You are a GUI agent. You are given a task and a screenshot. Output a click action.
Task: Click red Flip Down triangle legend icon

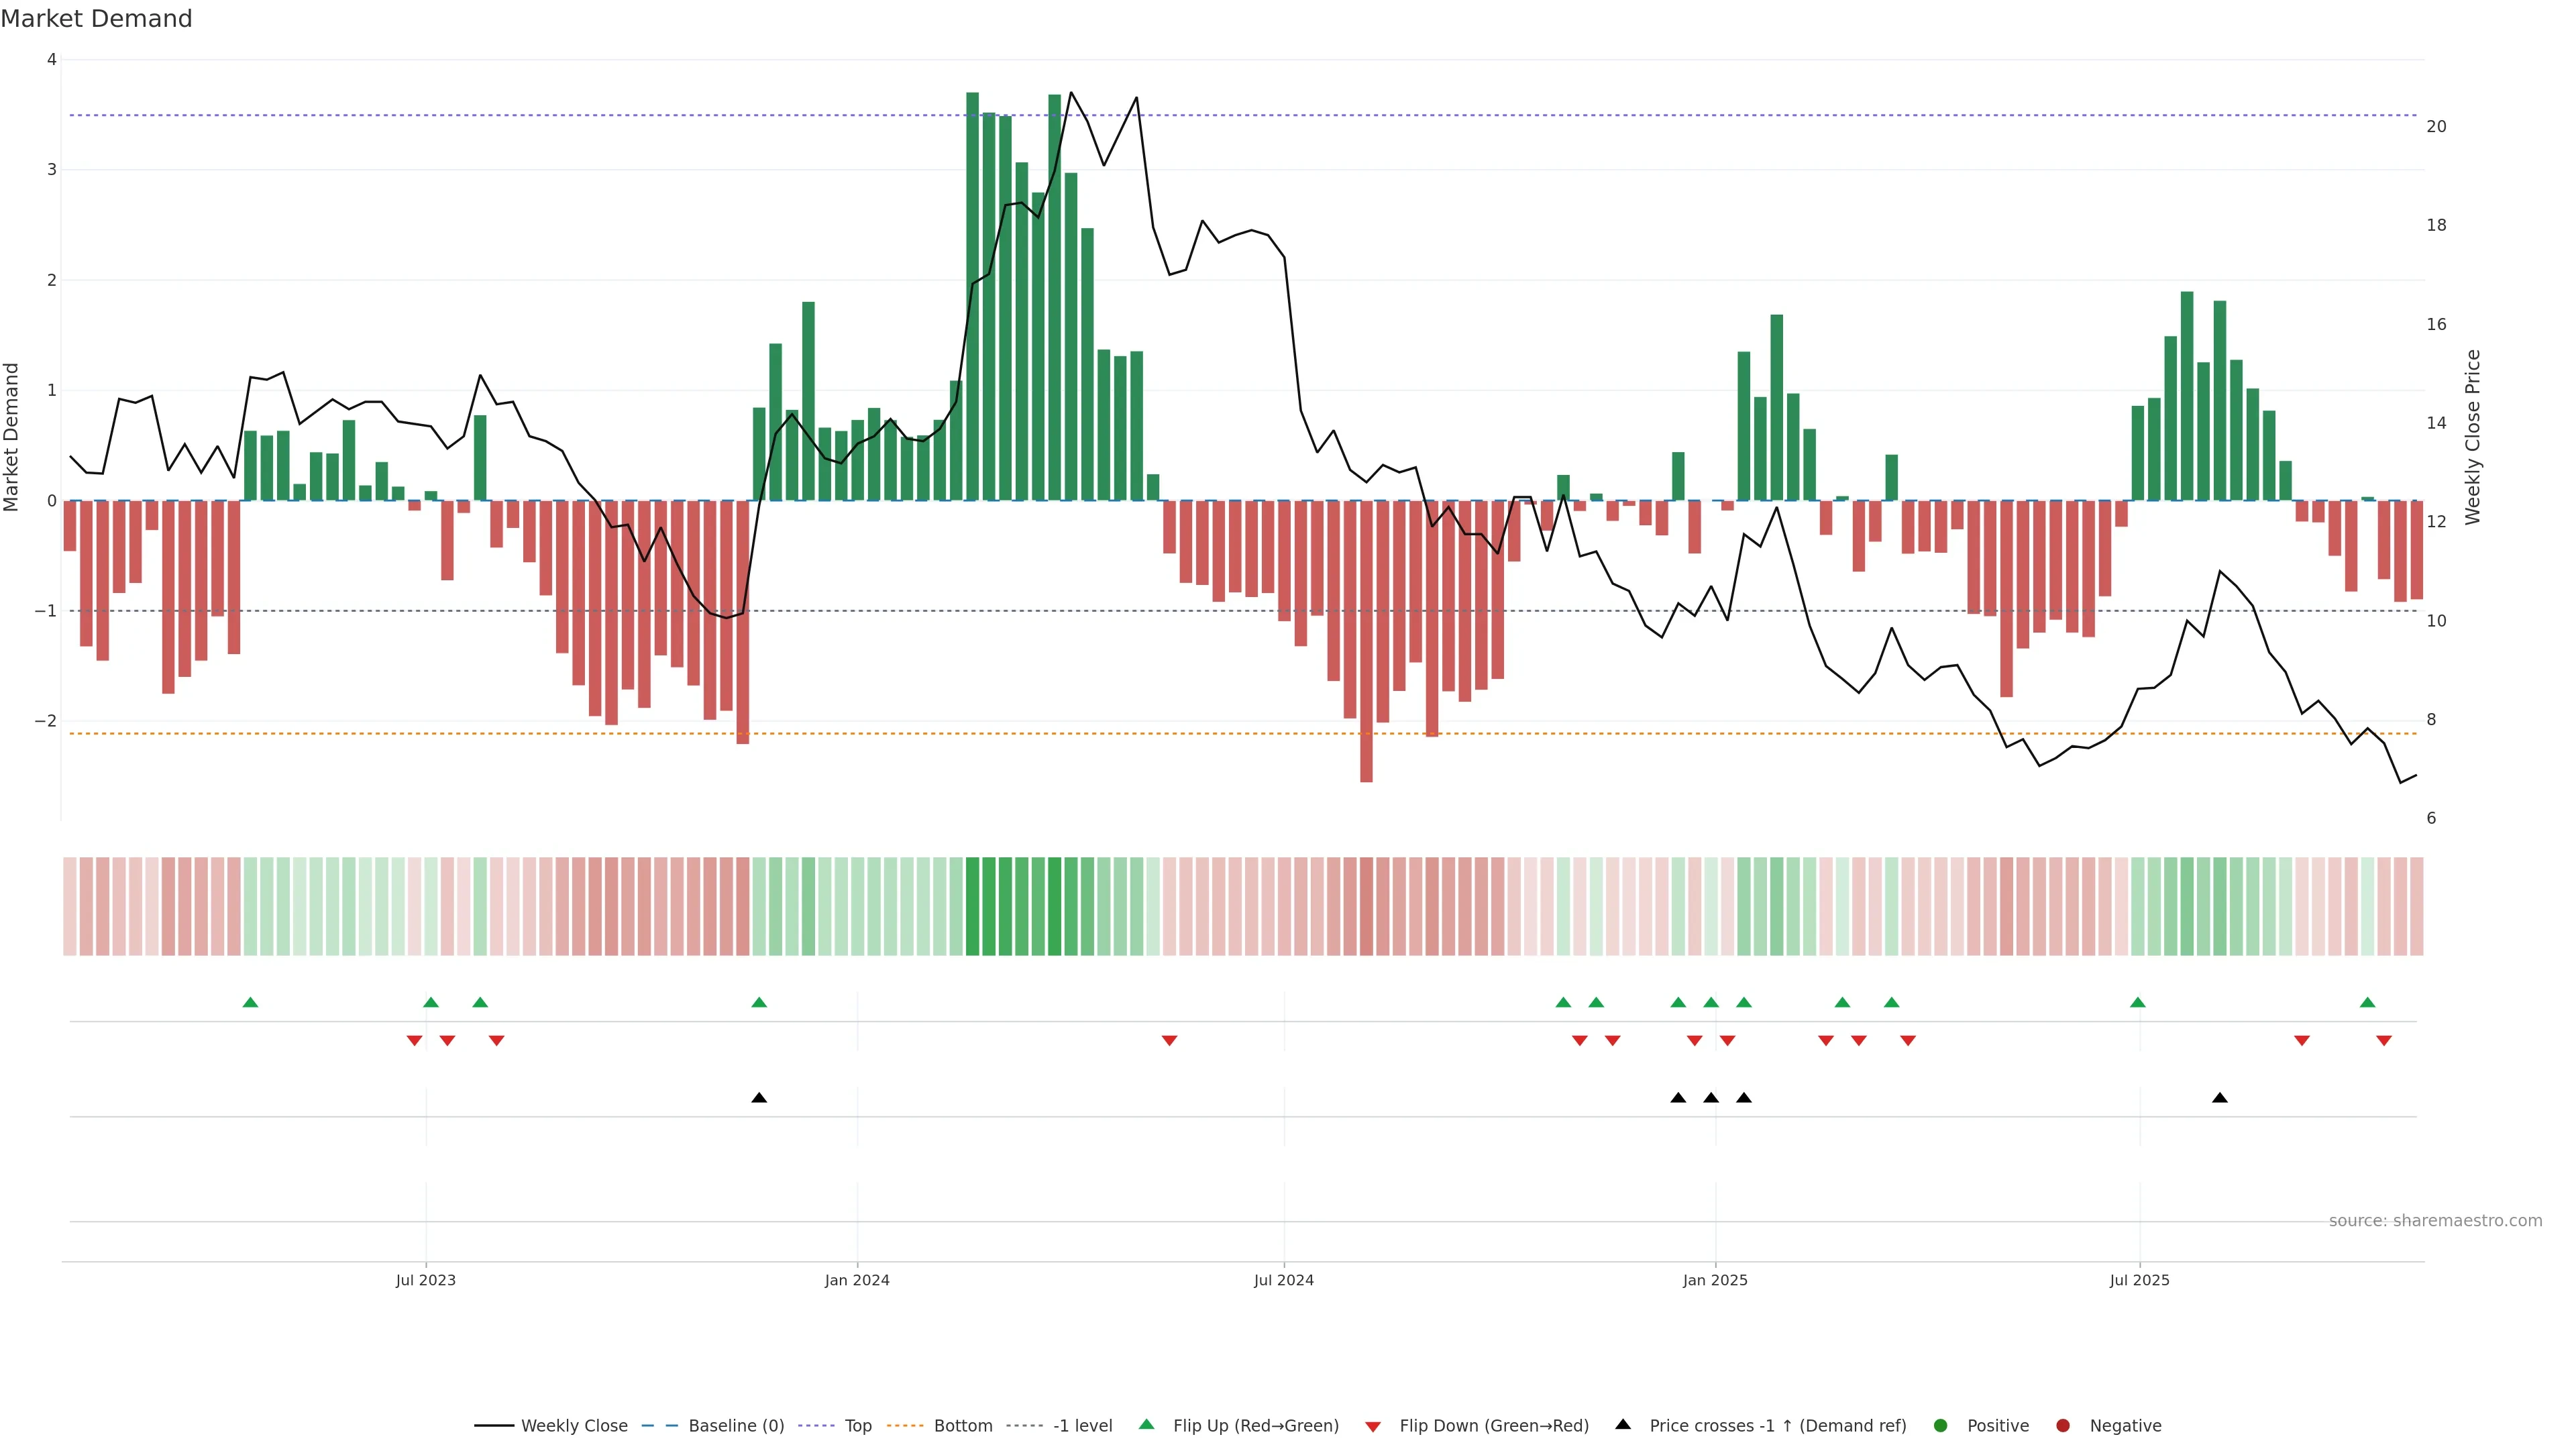tap(1373, 1426)
